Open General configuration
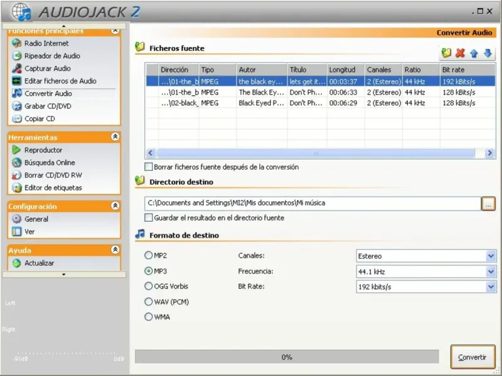Viewport: 502px width, 376px height. point(36,219)
